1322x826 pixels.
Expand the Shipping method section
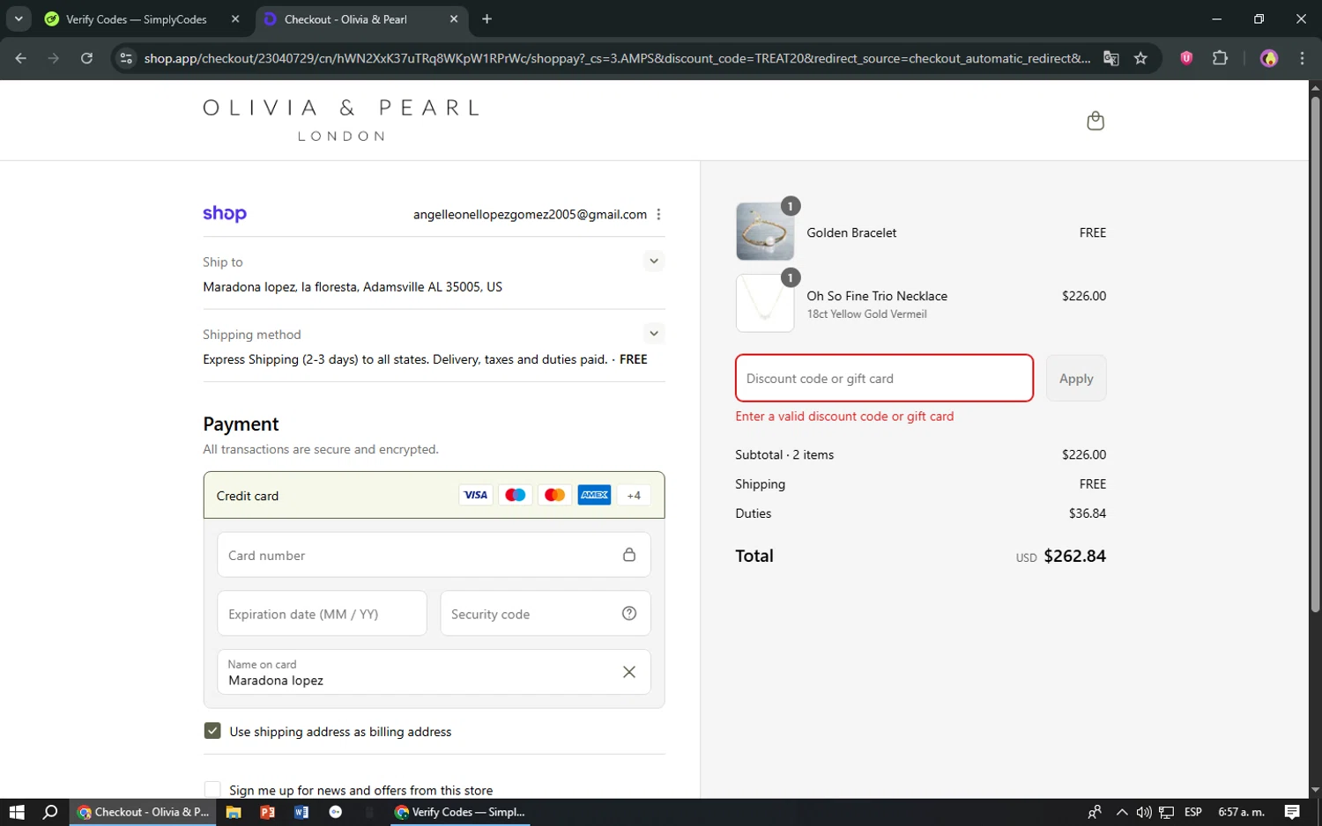tap(653, 333)
